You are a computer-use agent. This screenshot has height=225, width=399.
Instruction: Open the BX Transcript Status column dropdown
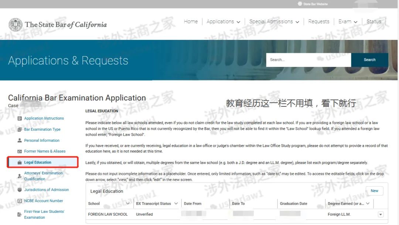176,204
